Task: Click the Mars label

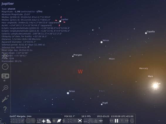Action: click(150, 76)
